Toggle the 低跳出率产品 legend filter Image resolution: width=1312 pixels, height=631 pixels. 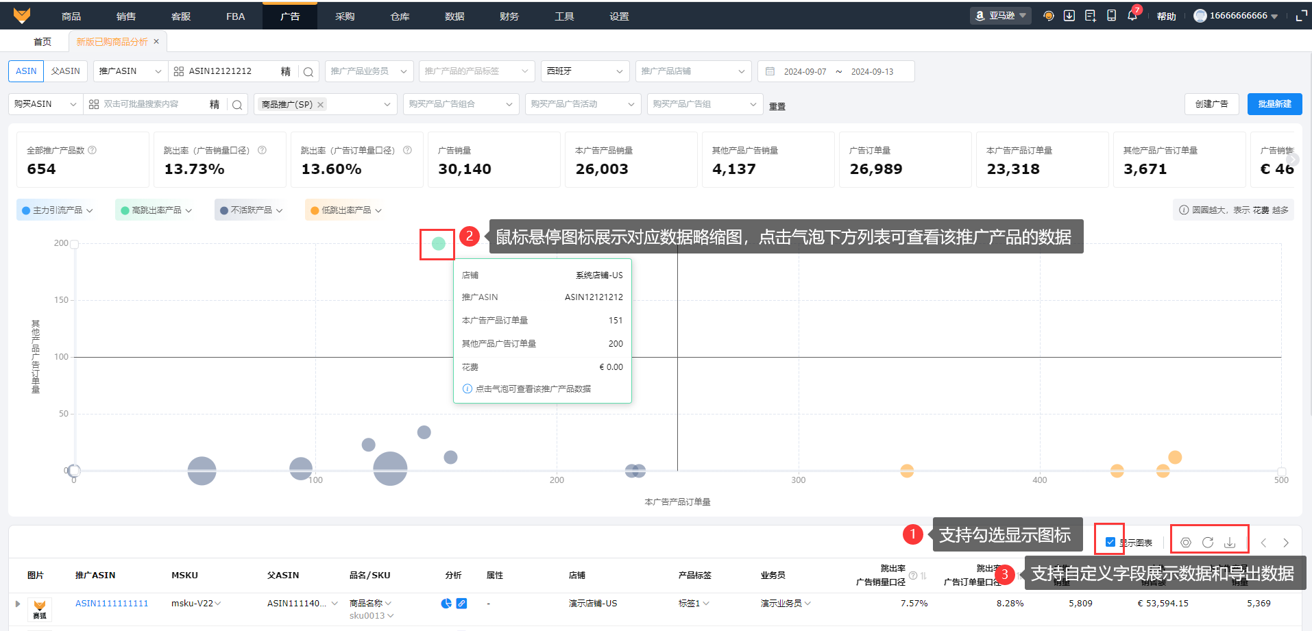[346, 210]
